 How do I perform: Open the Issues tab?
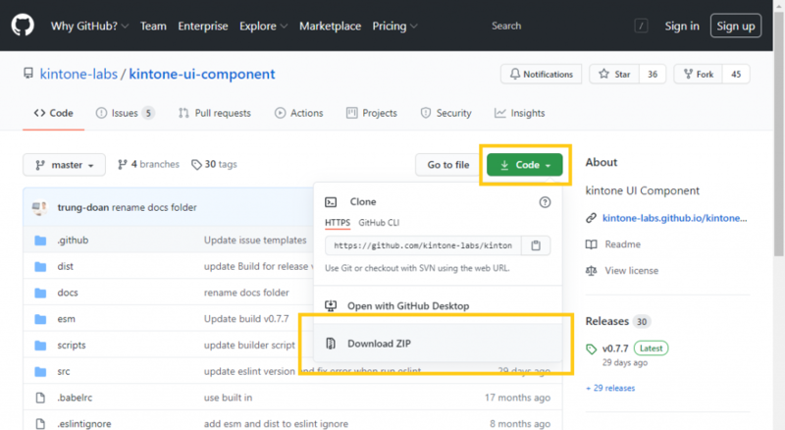126,113
